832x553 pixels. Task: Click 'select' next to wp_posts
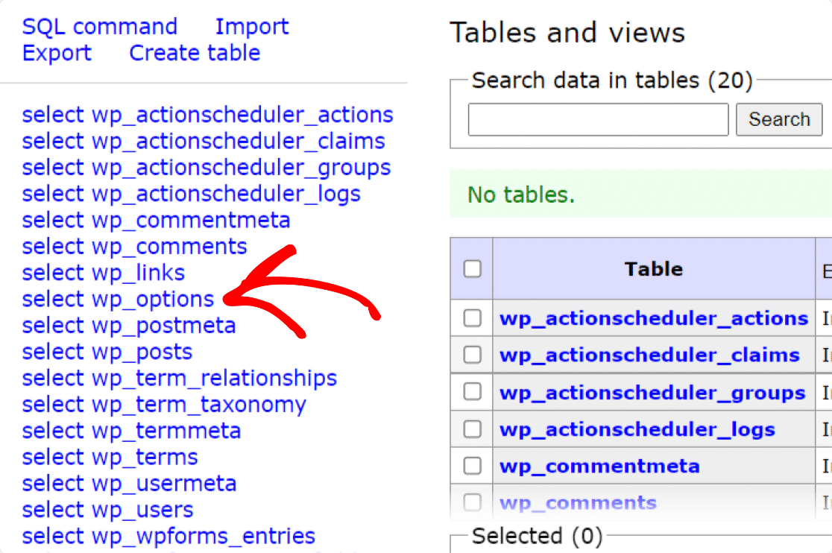click(x=53, y=352)
